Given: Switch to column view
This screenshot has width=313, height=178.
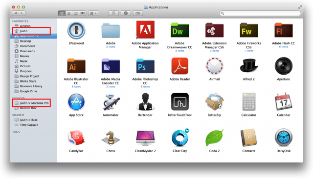Looking at the screenshot, I should pyautogui.click(x=75, y=13).
